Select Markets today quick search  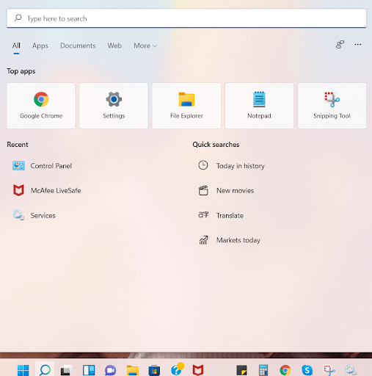(x=230, y=240)
